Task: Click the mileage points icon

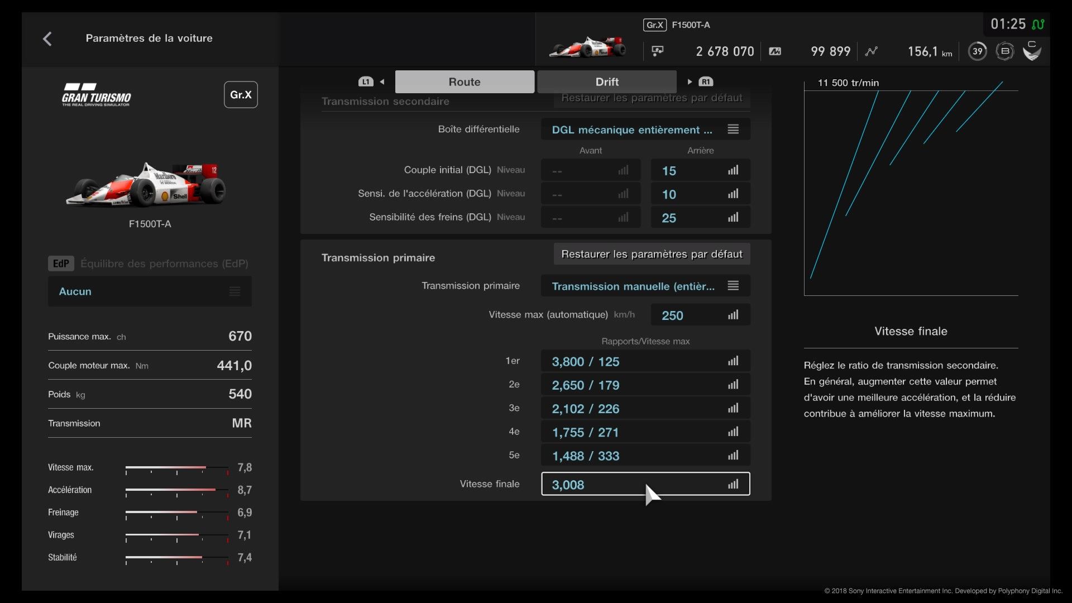Action: 775,51
